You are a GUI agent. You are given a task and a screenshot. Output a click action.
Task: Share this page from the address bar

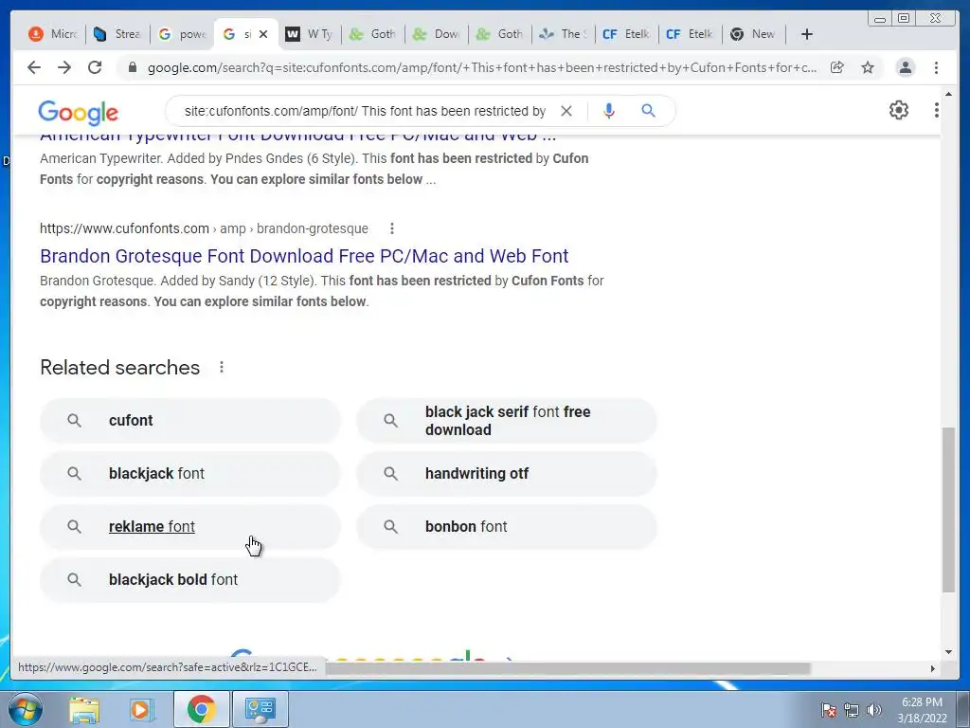(837, 67)
